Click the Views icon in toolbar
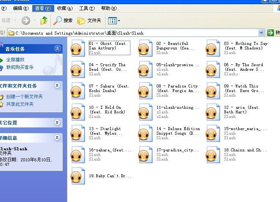 click(x=112, y=21)
